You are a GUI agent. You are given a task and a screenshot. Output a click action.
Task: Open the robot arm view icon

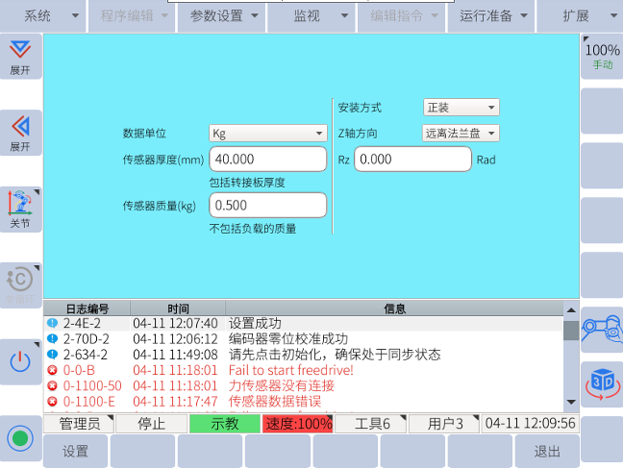click(602, 327)
